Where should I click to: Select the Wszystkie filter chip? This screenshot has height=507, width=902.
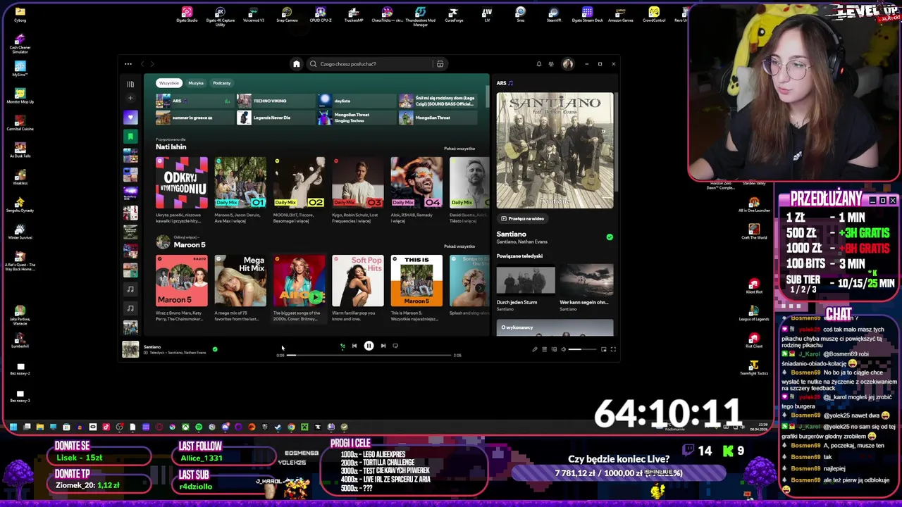(168, 83)
